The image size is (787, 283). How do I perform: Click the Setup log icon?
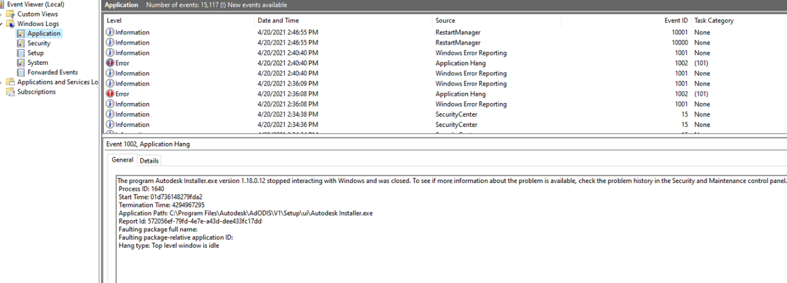[x=21, y=53]
